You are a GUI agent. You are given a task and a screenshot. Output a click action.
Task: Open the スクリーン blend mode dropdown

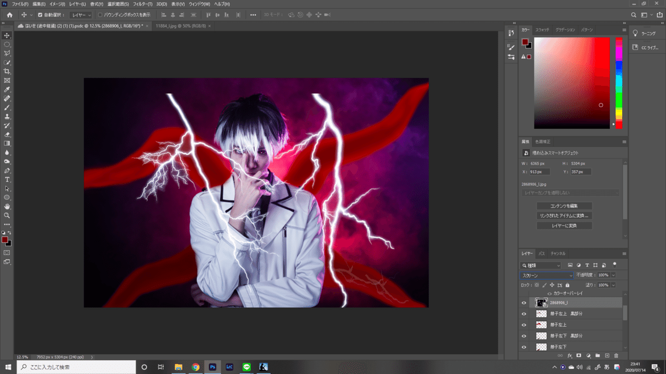[547, 275]
